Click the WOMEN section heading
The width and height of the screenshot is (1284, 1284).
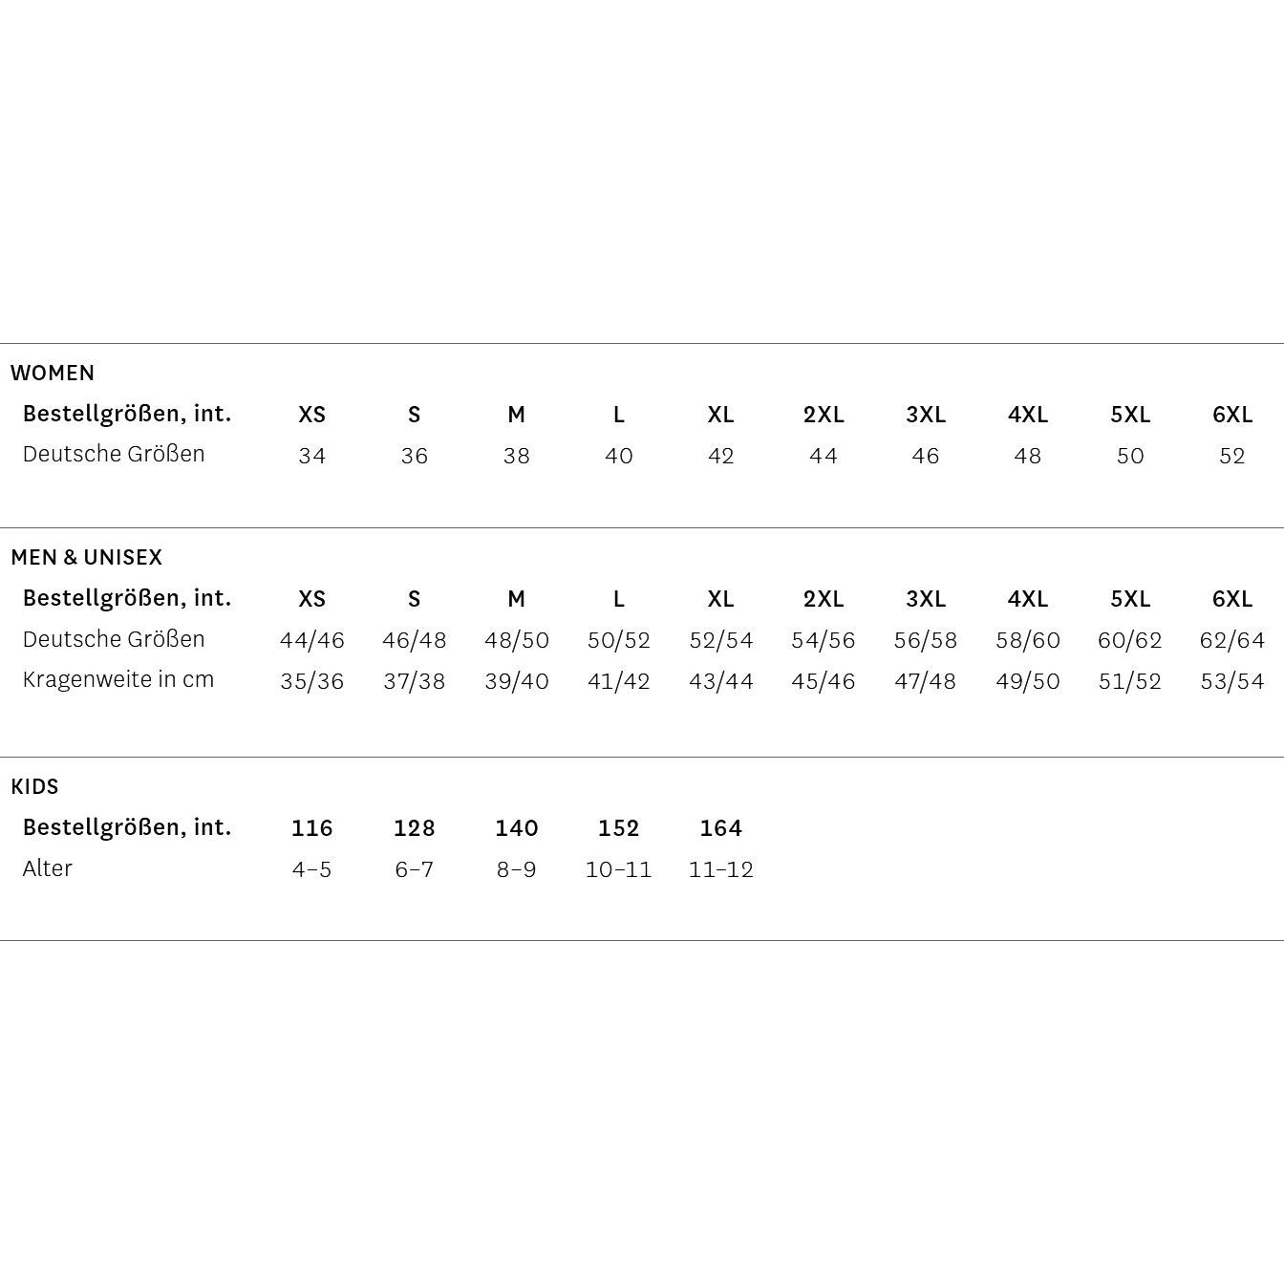(x=53, y=373)
